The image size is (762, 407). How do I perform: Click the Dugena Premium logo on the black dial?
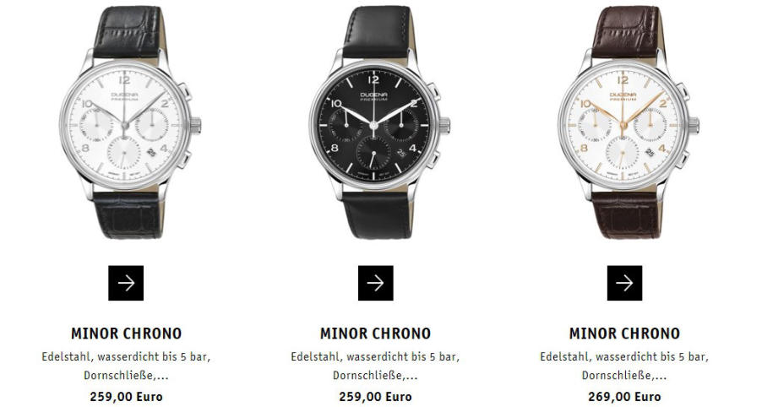[x=373, y=96]
